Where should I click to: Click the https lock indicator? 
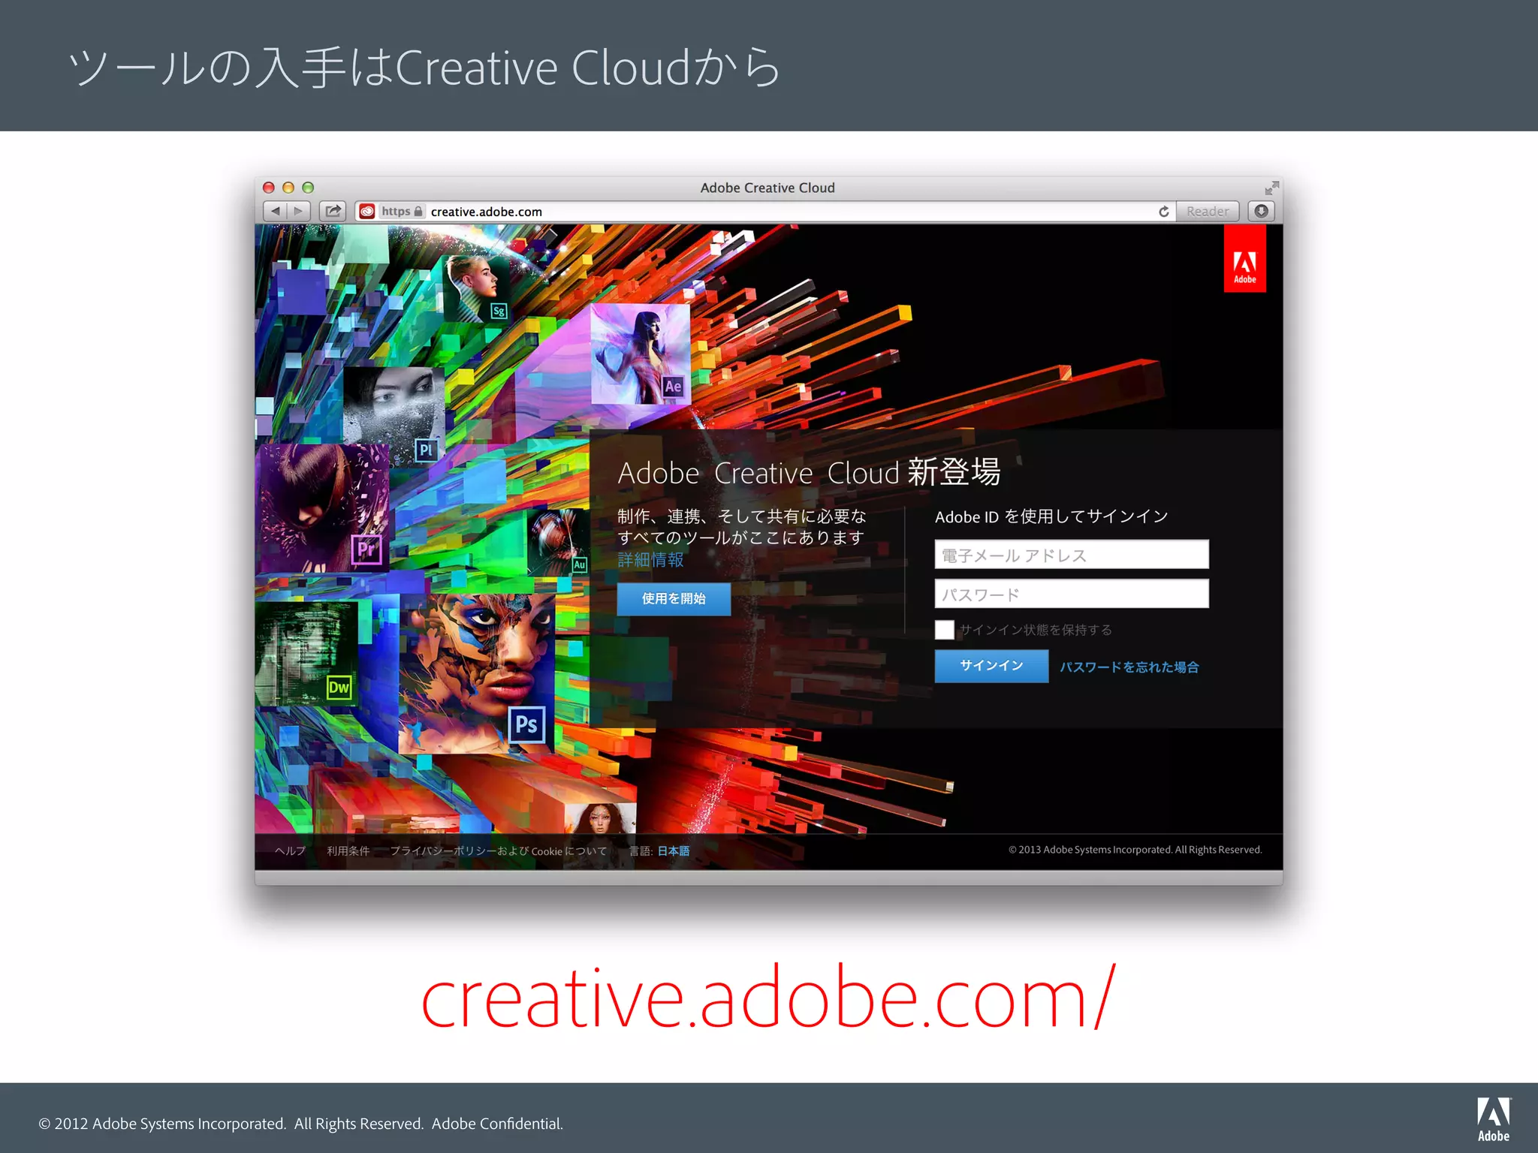tap(402, 212)
